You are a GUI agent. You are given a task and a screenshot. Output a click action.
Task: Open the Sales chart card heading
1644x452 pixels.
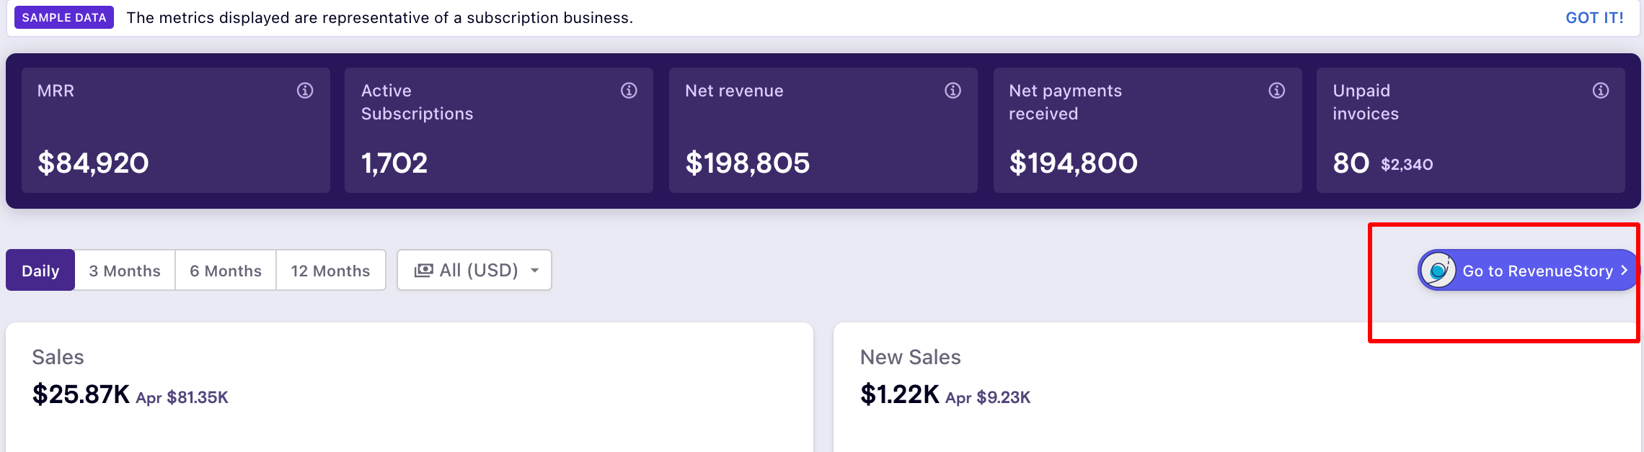click(x=58, y=357)
